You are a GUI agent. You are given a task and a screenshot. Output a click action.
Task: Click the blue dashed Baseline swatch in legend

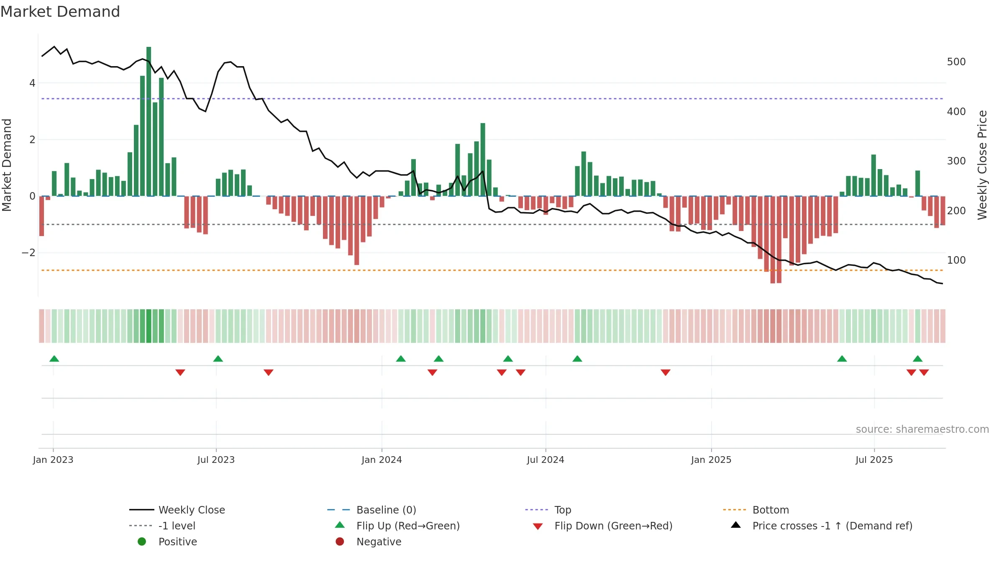[339, 510]
